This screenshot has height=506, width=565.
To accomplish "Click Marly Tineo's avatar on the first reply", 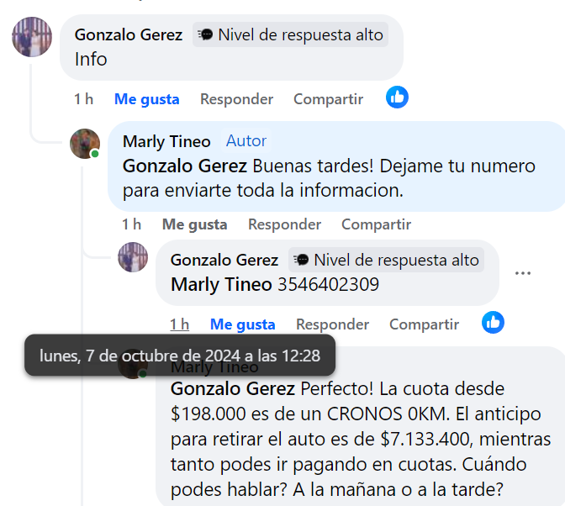I will 85,143.
